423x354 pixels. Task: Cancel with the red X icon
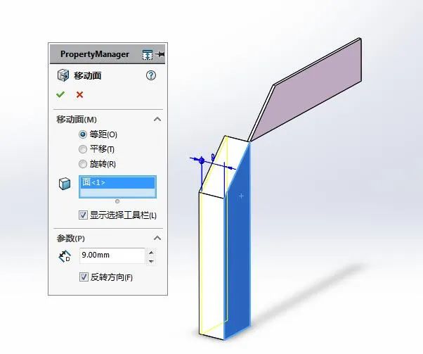point(79,94)
